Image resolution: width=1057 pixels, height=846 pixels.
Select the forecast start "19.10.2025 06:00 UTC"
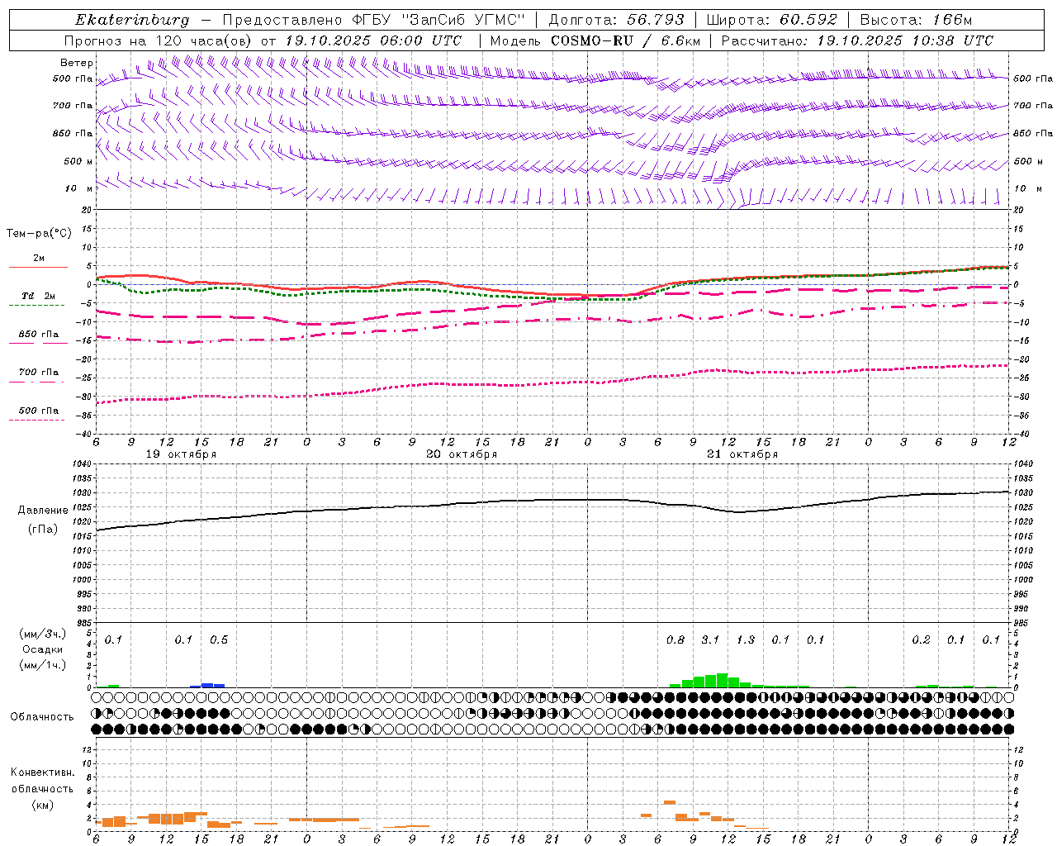click(373, 40)
